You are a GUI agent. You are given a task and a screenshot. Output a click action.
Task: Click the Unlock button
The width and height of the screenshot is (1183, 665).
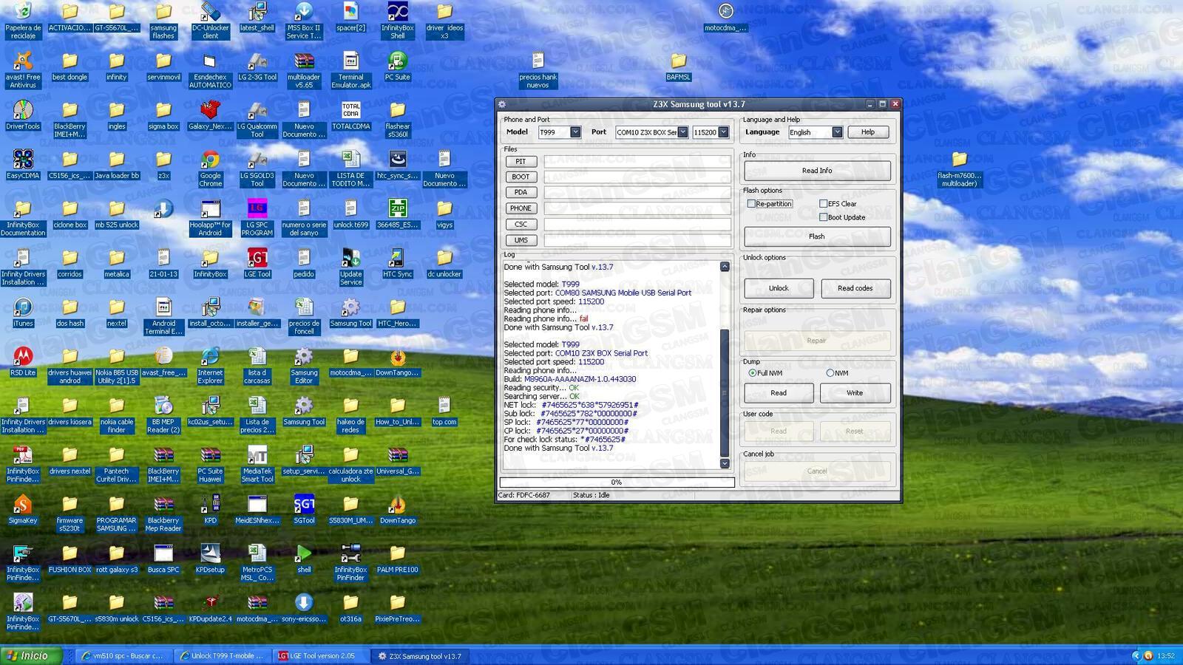point(779,288)
